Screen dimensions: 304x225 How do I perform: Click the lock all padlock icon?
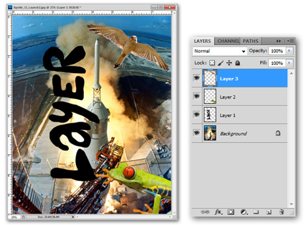click(238, 63)
